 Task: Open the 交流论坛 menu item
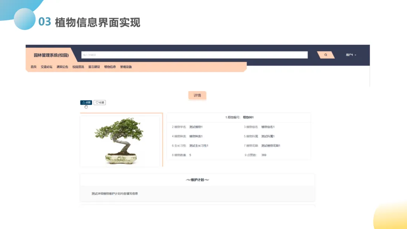point(46,67)
